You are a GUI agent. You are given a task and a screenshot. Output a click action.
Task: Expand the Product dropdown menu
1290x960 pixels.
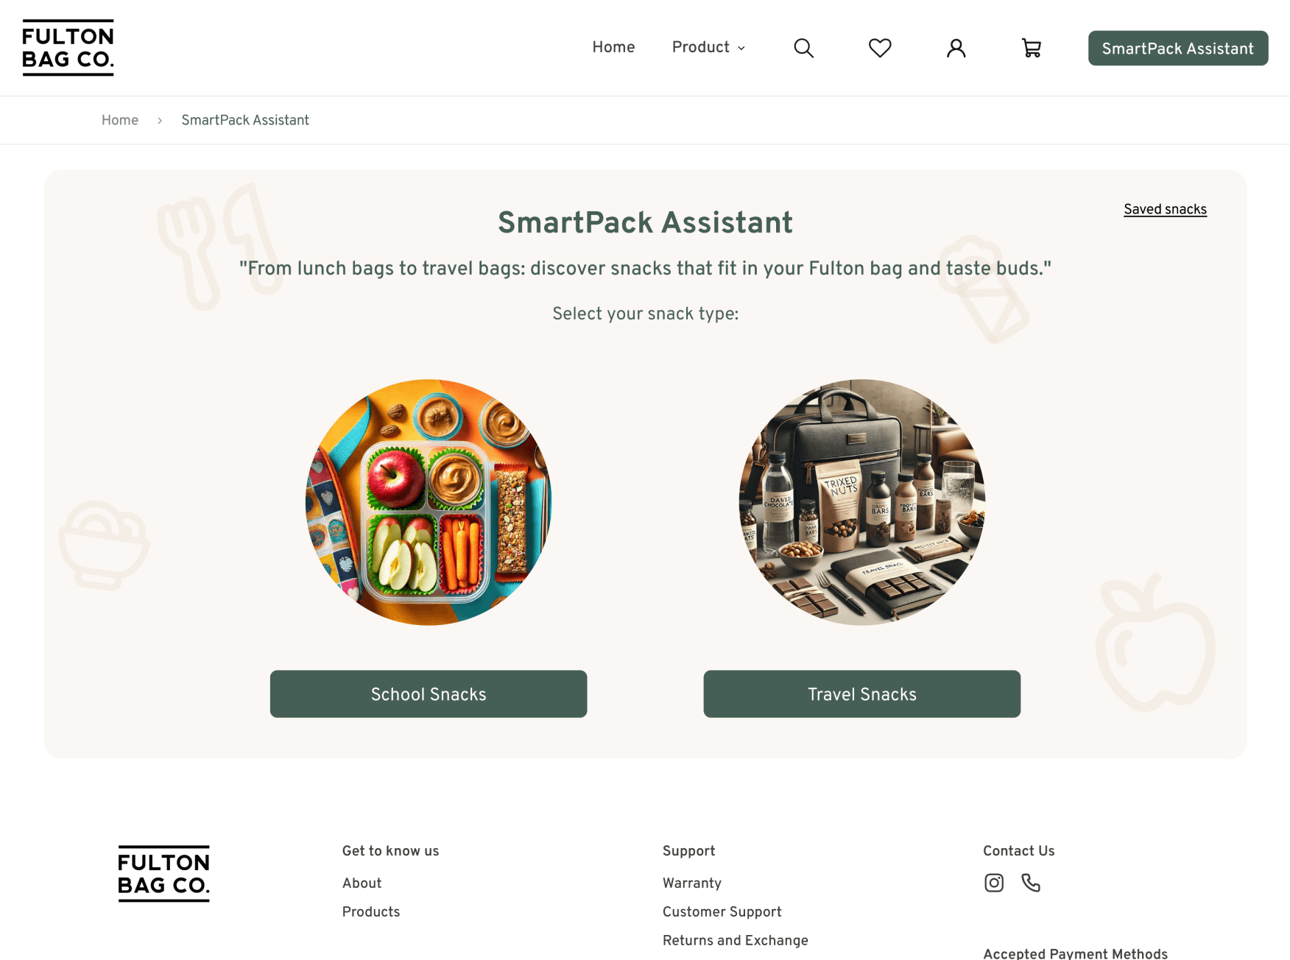(x=708, y=47)
